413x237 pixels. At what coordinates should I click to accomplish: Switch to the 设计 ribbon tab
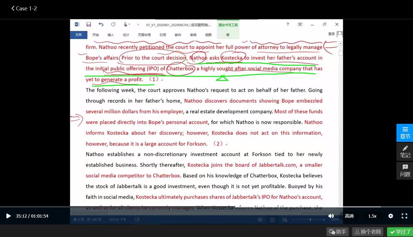pyautogui.click(x=126, y=35)
